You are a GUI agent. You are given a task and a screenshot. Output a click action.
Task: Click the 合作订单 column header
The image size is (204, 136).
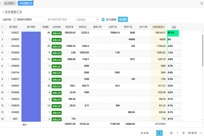(143, 27)
